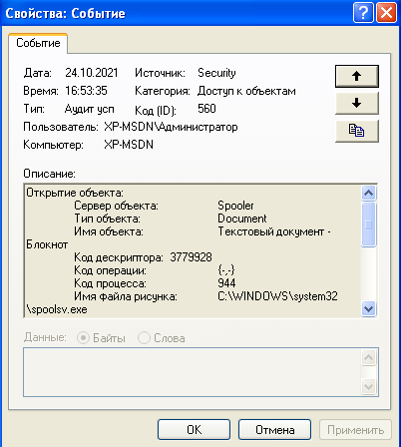Click data box scrollbar down arrow

(x=368, y=386)
